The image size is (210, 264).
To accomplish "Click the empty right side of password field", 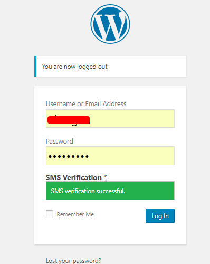I will click(141, 156).
